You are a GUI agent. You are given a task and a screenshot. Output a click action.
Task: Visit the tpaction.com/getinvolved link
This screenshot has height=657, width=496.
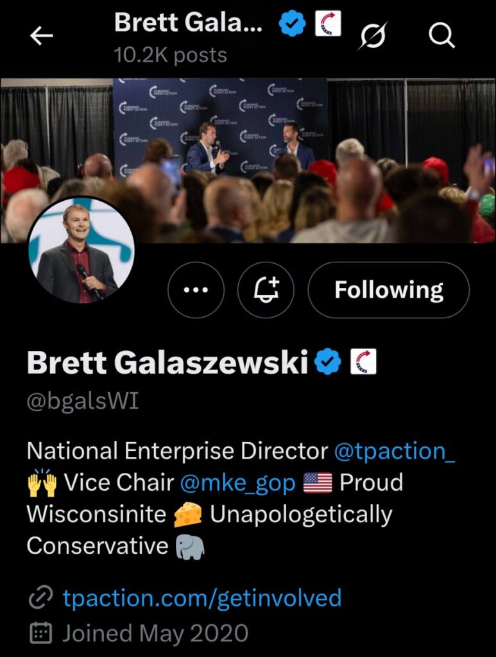point(202,597)
